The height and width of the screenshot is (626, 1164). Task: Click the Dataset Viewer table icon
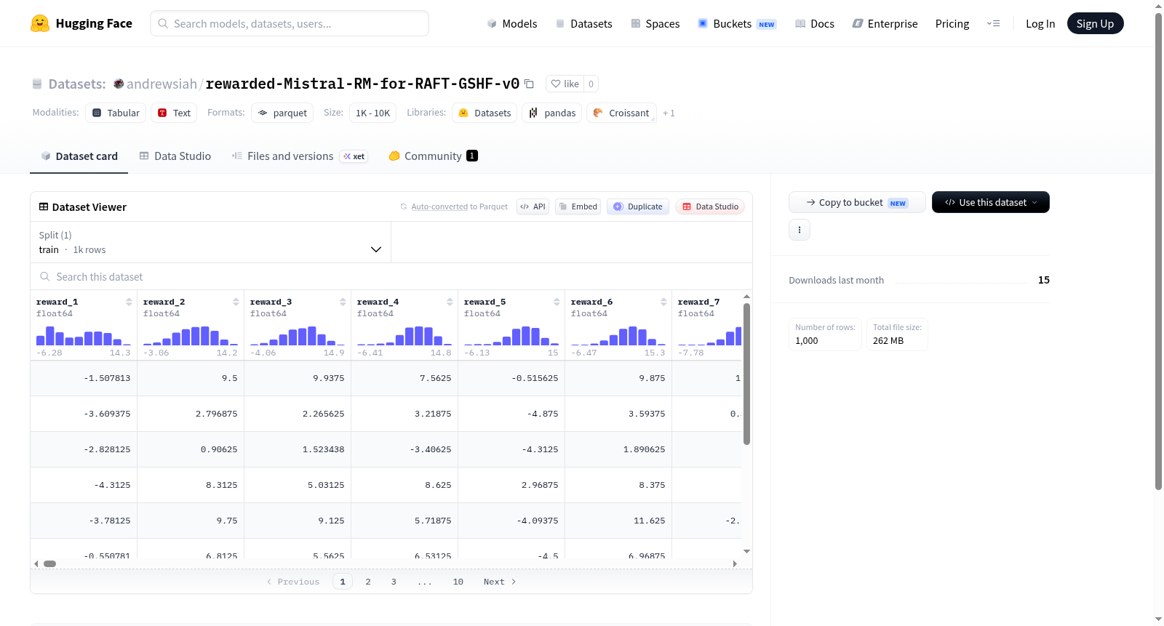pyautogui.click(x=44, y=207)
